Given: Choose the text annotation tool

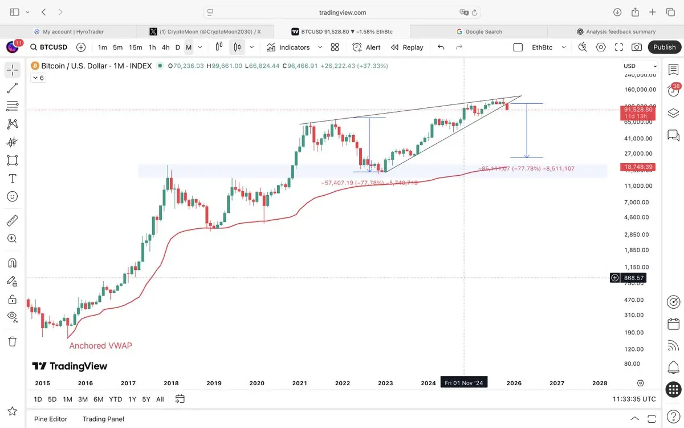Looking at the screenshot, I should [x=12, y=178].
